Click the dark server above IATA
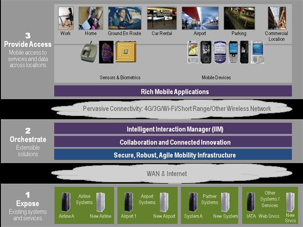 point(251,202)
